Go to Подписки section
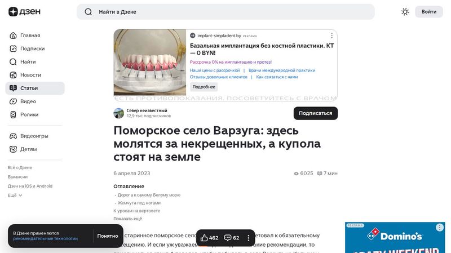Screen dimensions: 451x253 tap(32, 48)
